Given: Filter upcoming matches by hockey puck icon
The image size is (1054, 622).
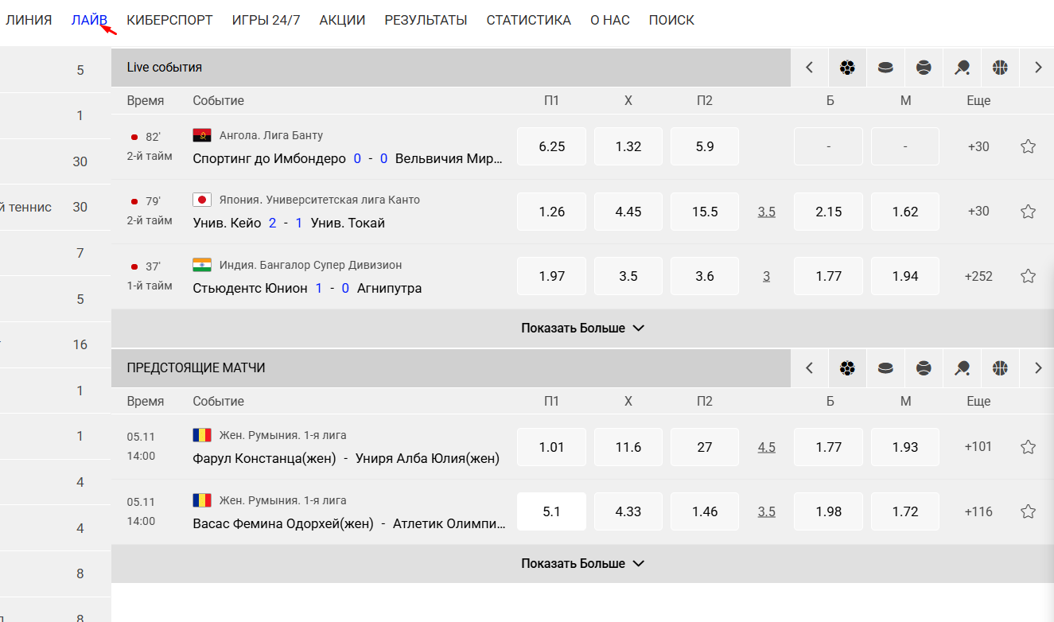Looking at the screenshot, I should (885, 368).
